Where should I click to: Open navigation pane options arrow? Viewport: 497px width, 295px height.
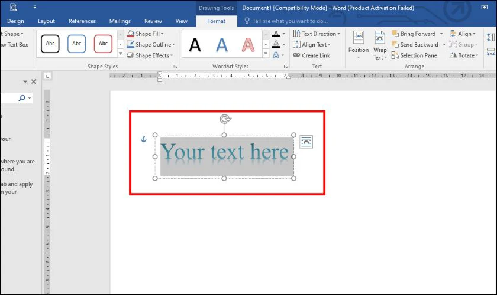[x=25, y=81]
